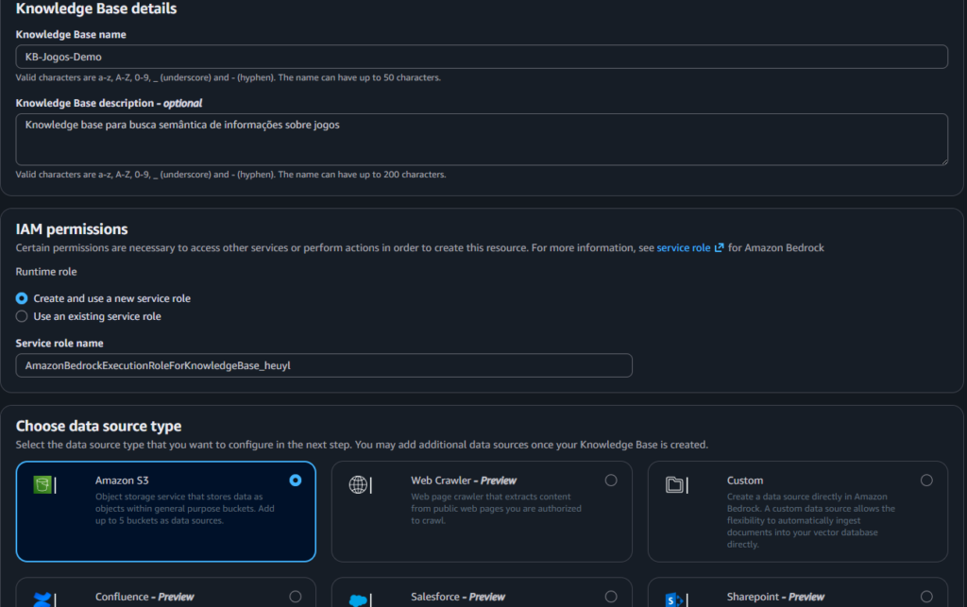967x607 pixels.
Task: Select the Web Crawler radio button
Action: pyautogui.click(x=611, y=481)
